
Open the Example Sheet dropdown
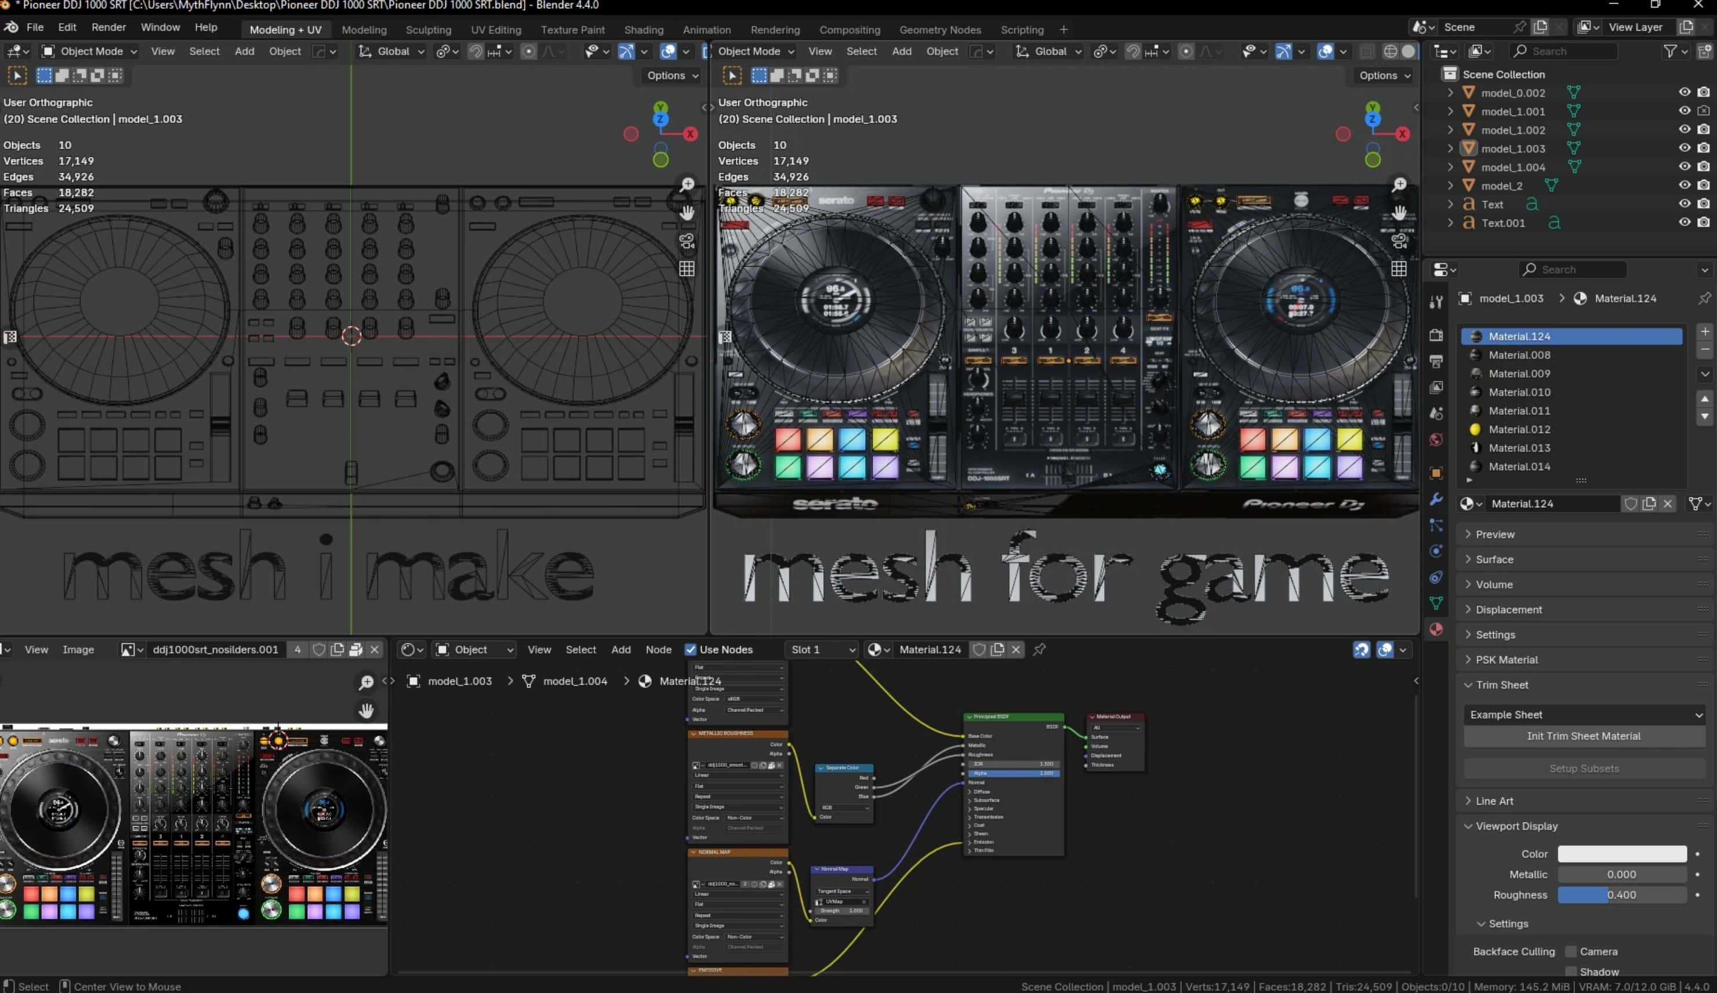[x=1584, y=714]
